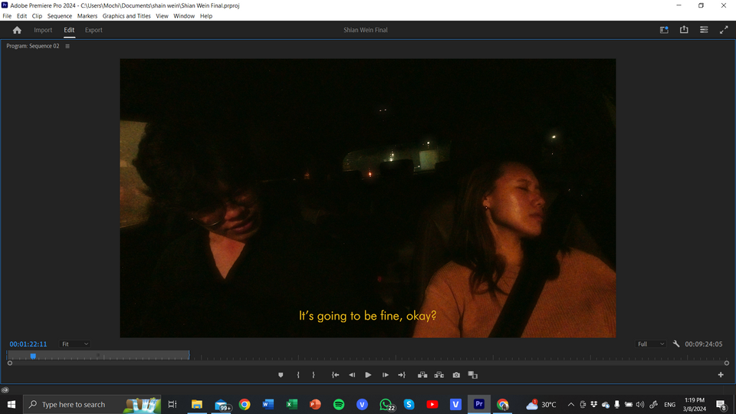Open File Explorer from taskbar
Viewport: 736px width, 414px height.
click(x=197, y=404)
